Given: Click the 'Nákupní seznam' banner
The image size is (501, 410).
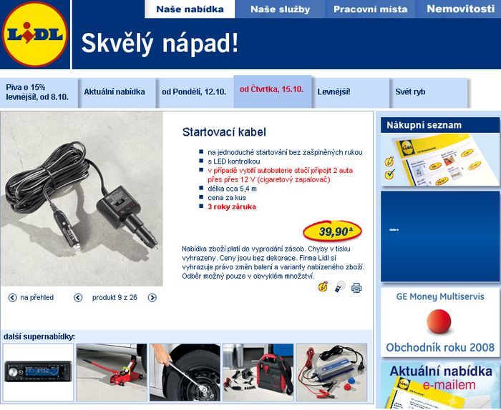Looking at the screenshot, I should point(439,151).
